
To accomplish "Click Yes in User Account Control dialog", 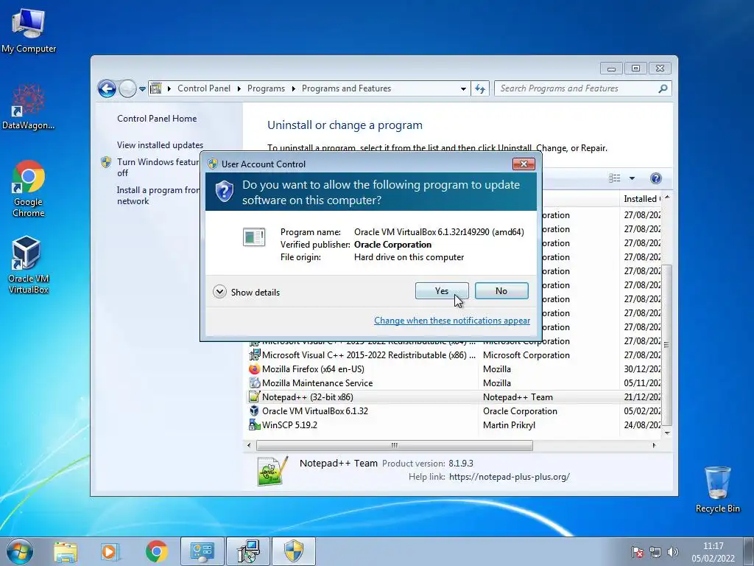I will [442, 290].
